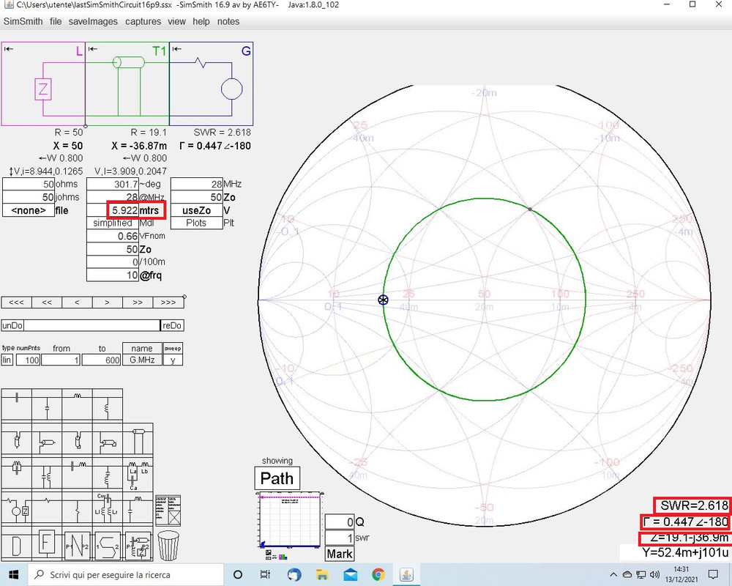The height and width of the screenshot is (586, 732).
Task: Open the circuit table view icon
Action: [168, 511]
